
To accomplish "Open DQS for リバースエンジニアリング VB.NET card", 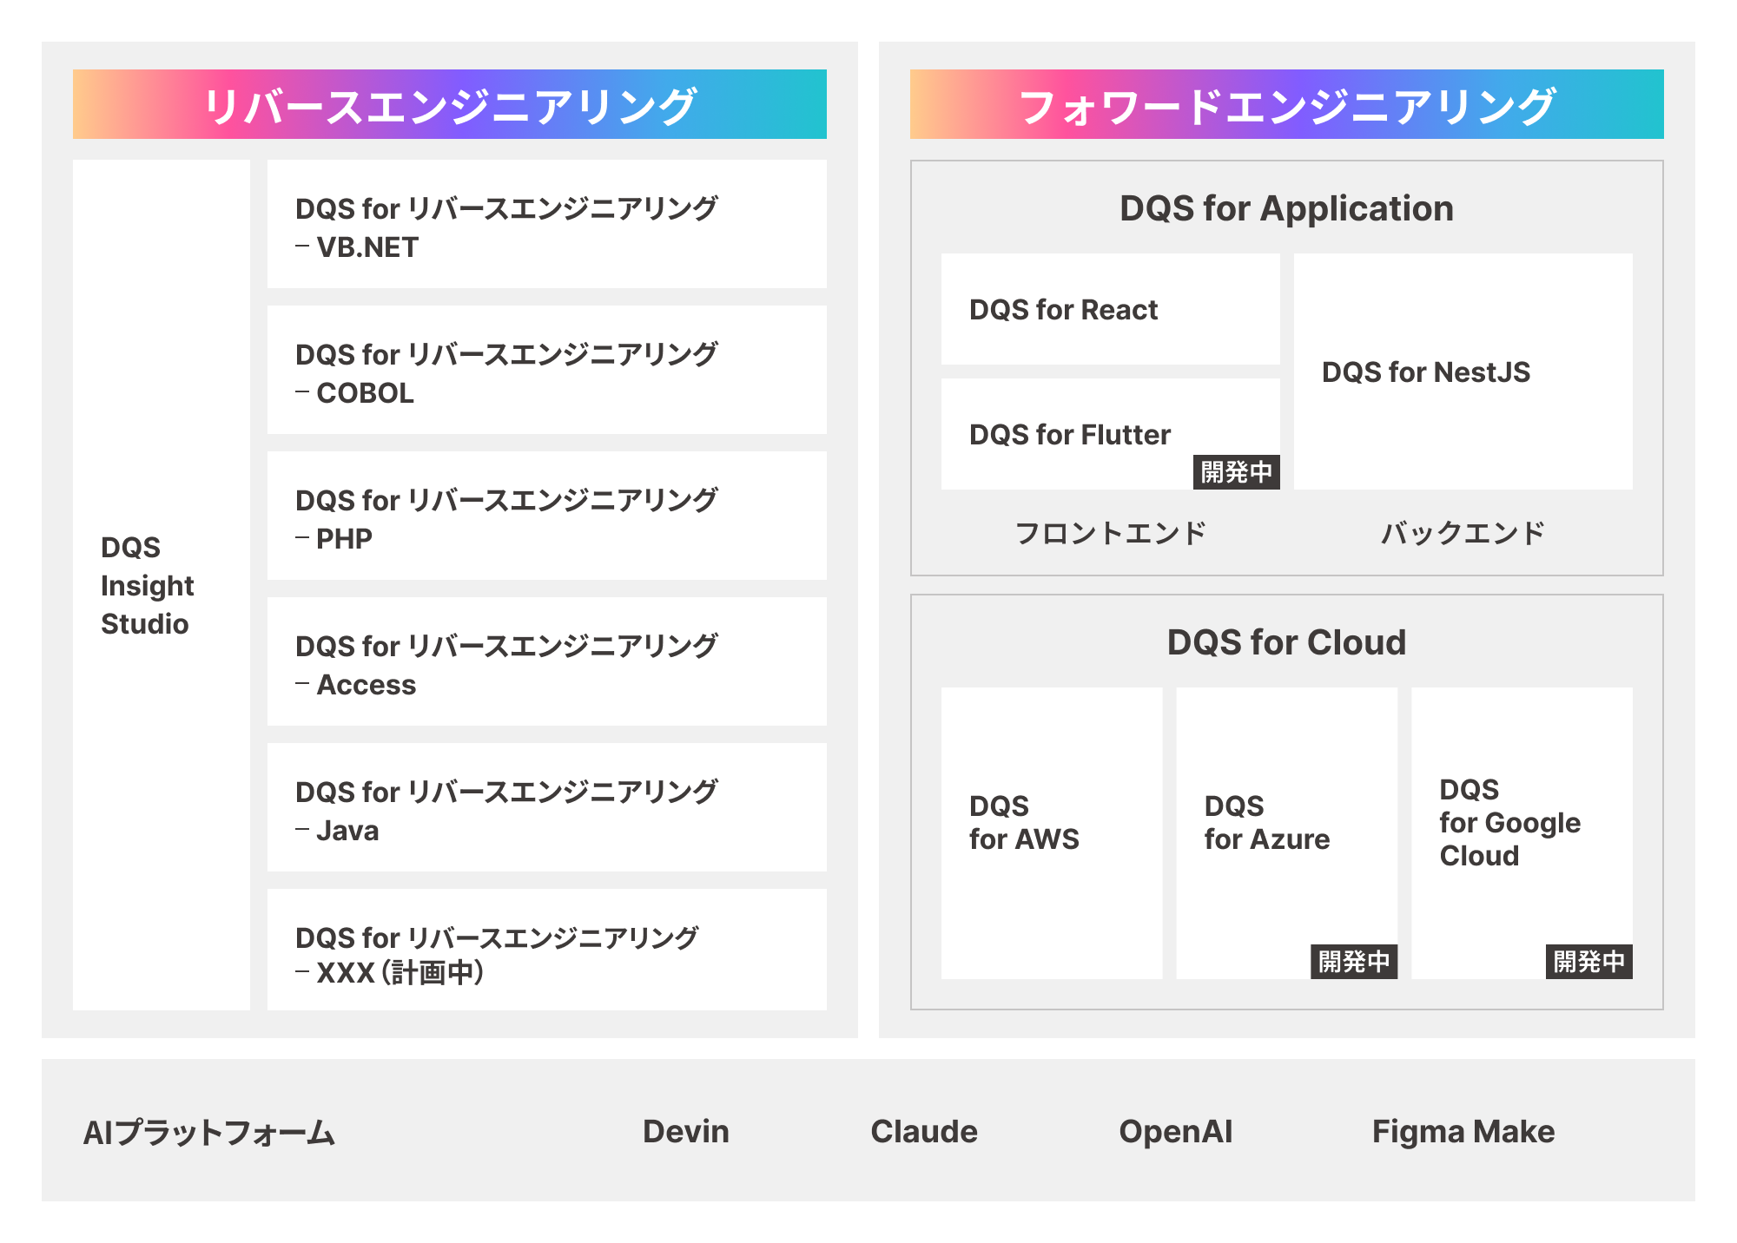I will click(547, 224).
